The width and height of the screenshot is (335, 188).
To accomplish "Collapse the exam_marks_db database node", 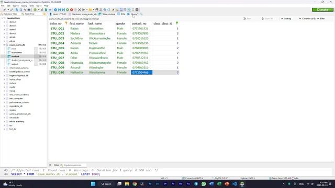I will (x=4, y=45).
